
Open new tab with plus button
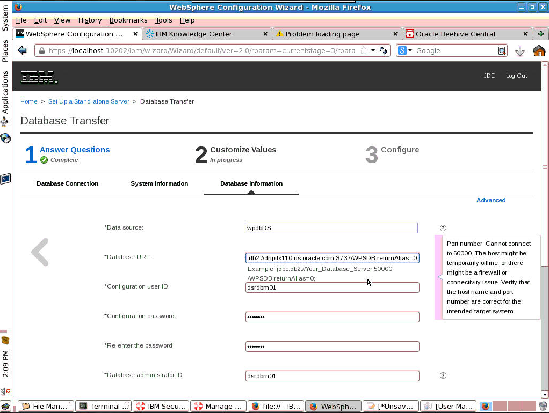point(541,34)
